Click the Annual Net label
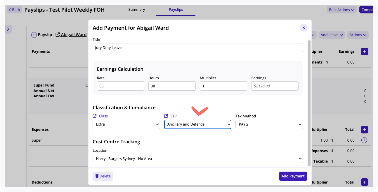Image resolution: width=378 pixels, height=192 pixels. (44, 91)
